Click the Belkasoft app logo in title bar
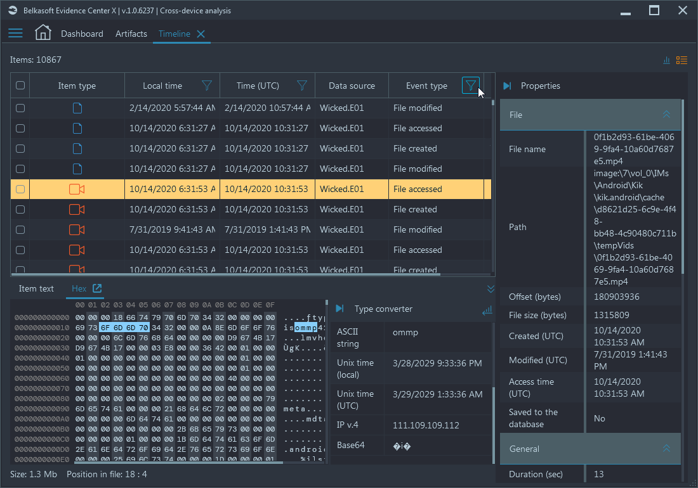 (13, 10)
